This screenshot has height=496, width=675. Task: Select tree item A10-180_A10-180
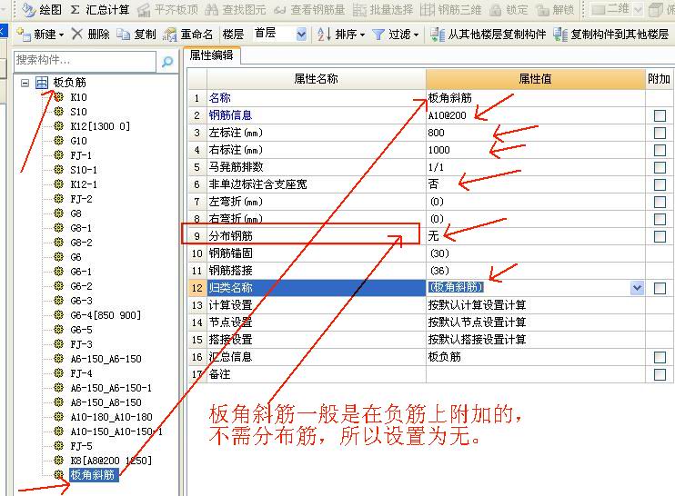coord(111,417)
